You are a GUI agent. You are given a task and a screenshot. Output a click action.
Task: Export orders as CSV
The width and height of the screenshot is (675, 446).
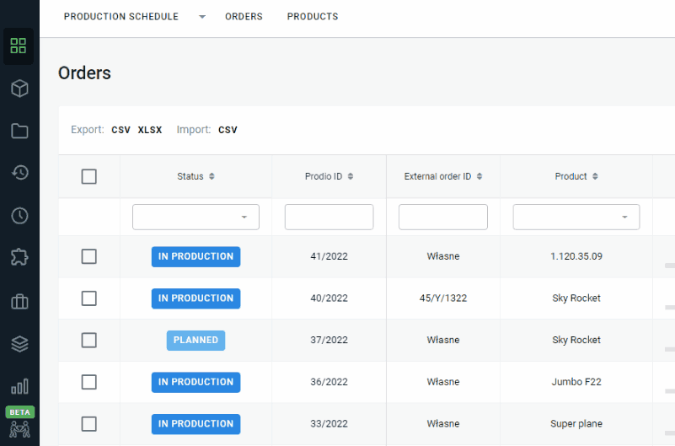pos(121,130)
